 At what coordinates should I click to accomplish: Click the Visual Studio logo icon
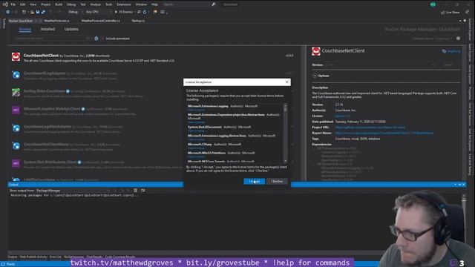pyautogui.click(x=5, y=4)
